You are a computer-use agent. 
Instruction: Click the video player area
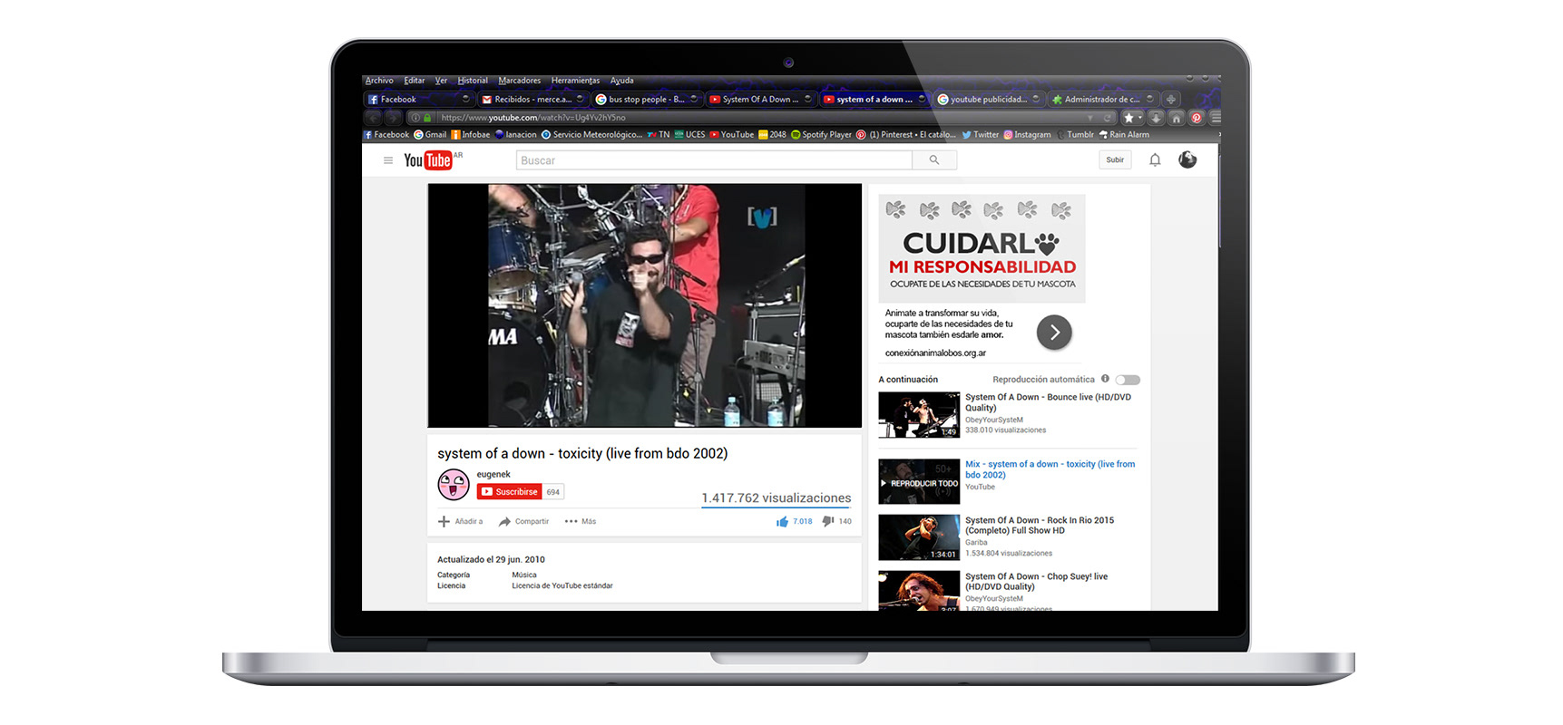click(645, 305)
